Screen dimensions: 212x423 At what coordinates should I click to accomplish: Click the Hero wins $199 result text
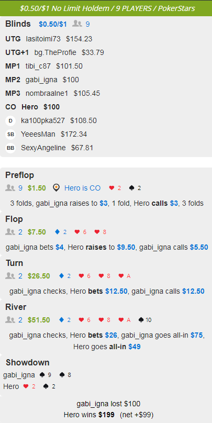tap(89, 415)
